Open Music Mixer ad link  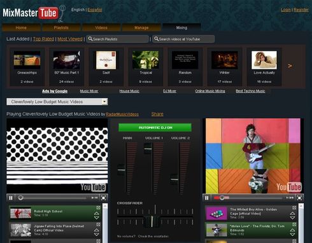(89, 91)
